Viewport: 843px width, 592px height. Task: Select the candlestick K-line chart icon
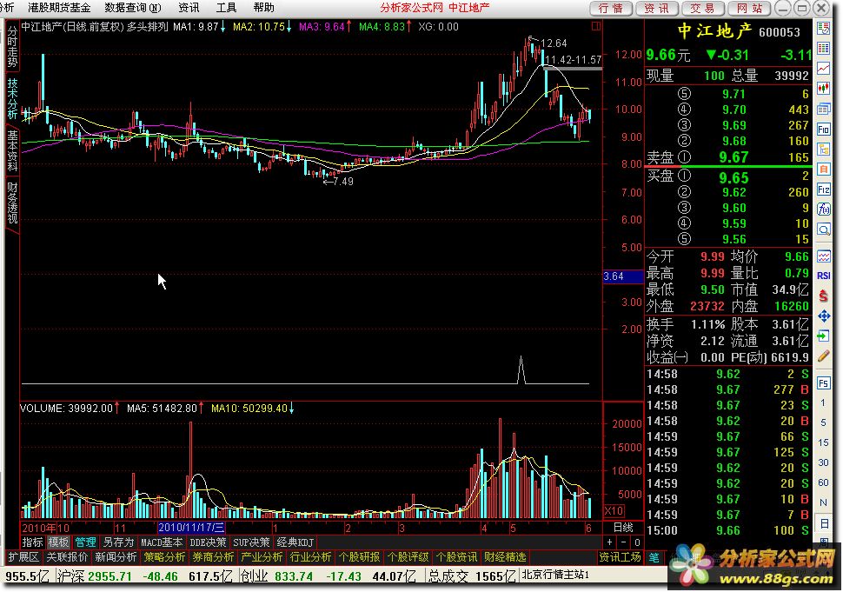pos(823,89)
